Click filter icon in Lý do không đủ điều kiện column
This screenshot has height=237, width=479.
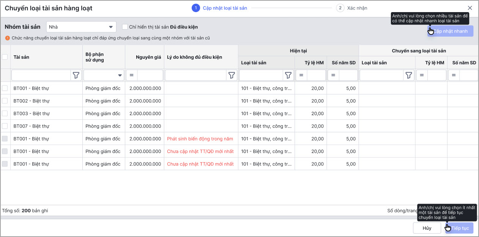point(232,75)
